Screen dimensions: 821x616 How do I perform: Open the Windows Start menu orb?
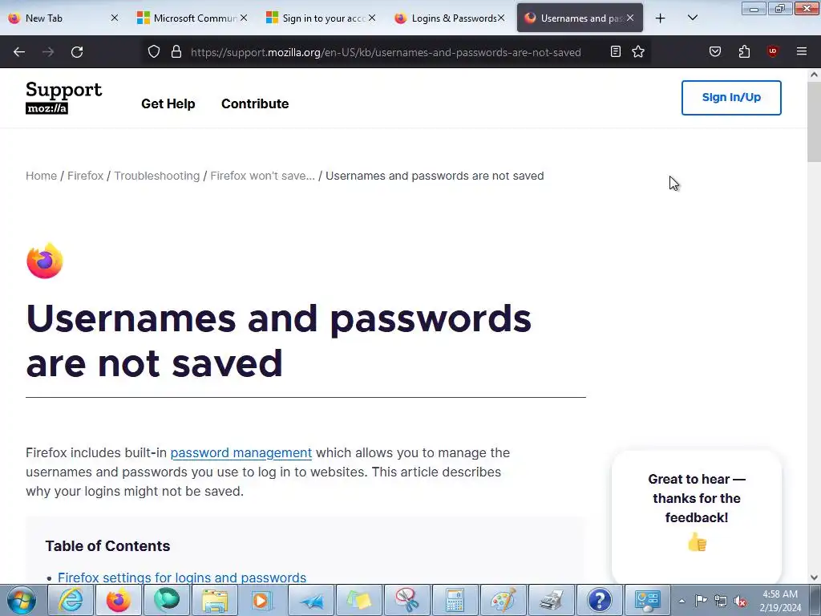(x=22, y=600)
